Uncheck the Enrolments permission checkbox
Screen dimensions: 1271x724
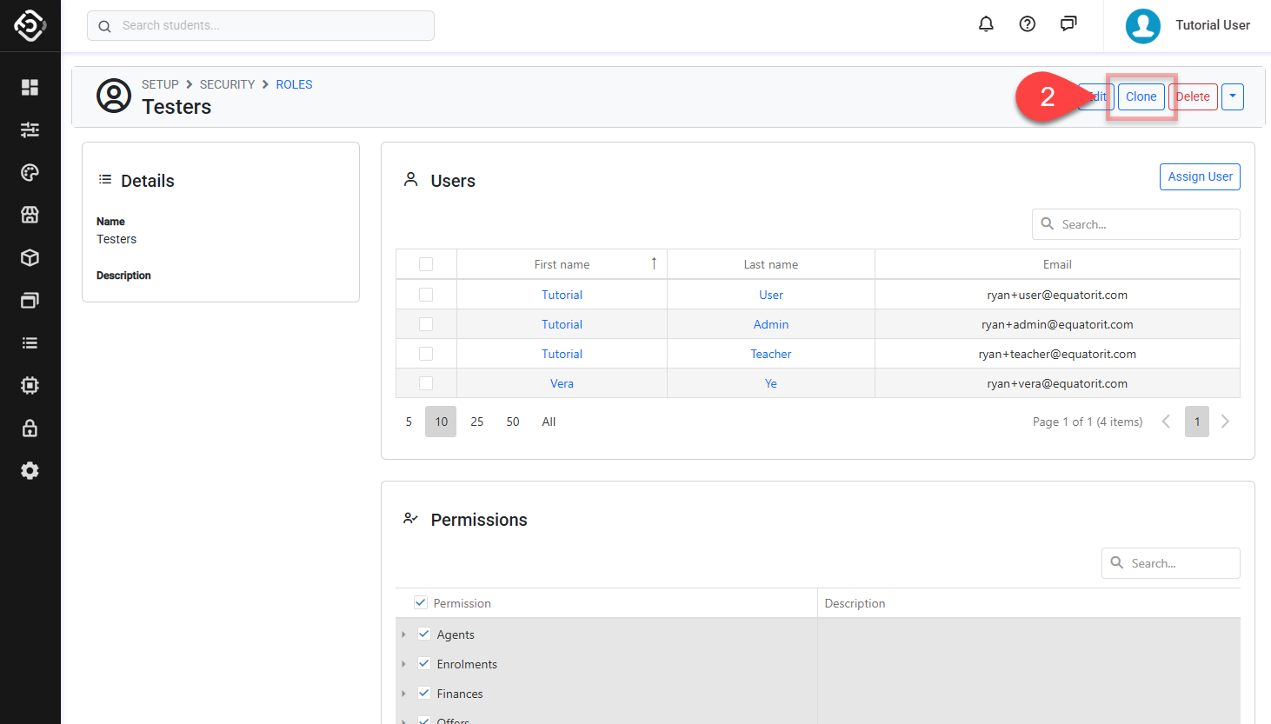pyautogui.click(x=424, y=663)
